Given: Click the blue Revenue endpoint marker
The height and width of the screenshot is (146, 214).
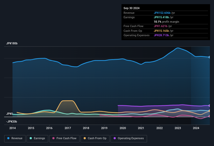Looking at the screenshot, I should point(210,57).
